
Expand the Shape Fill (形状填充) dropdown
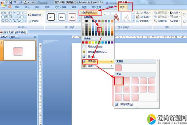point(89,13)
